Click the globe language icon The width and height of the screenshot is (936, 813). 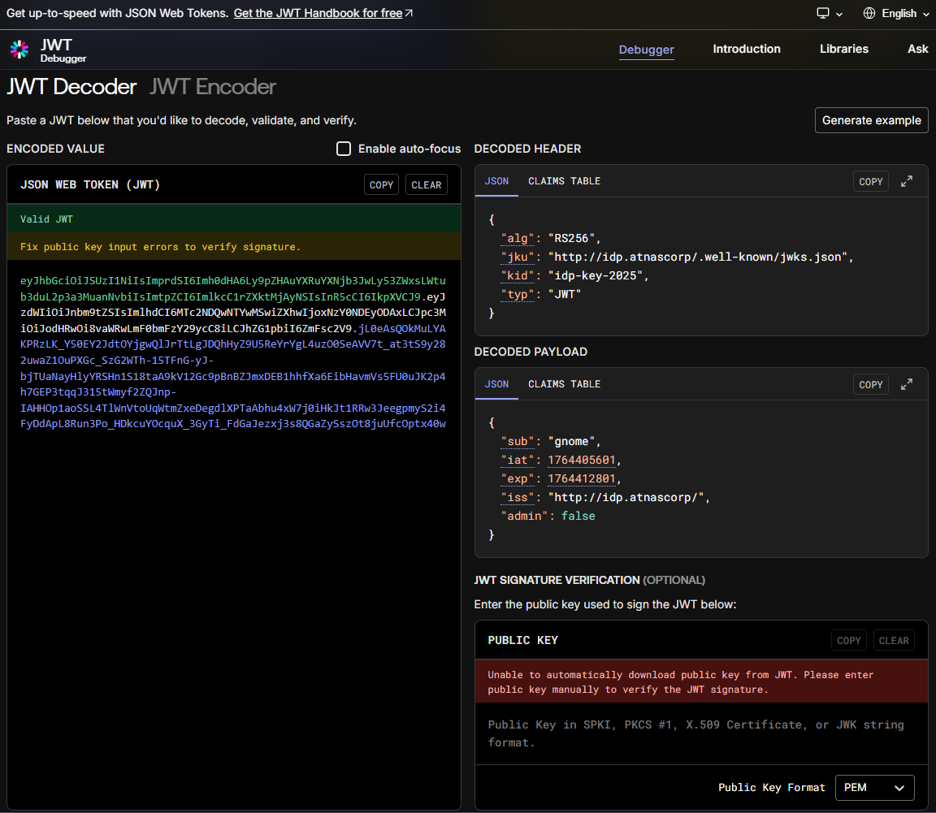[869, 13]
